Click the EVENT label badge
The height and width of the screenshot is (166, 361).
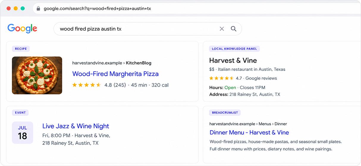point(20,113)
